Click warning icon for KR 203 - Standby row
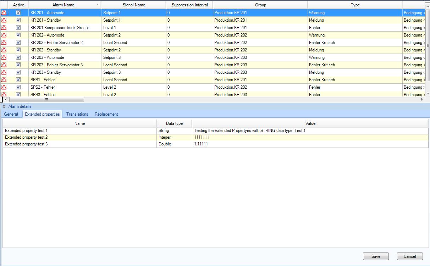 4,72
